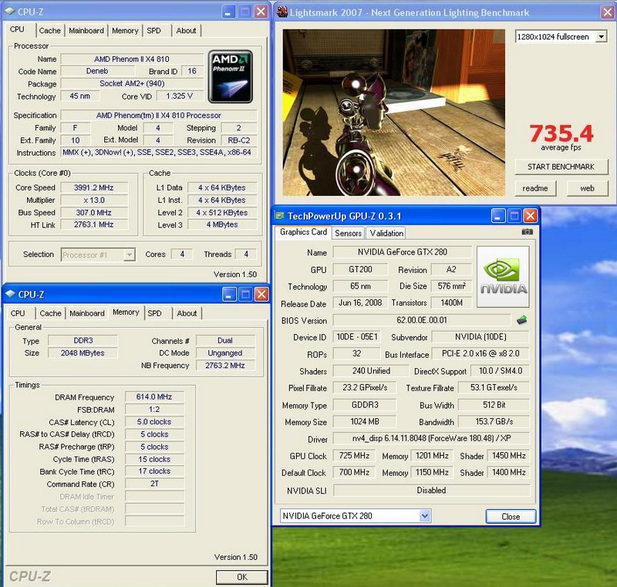The width and height of the screenshot is (617, 587).
Task: Click the Command Rate 2T value
Action: 154,484
